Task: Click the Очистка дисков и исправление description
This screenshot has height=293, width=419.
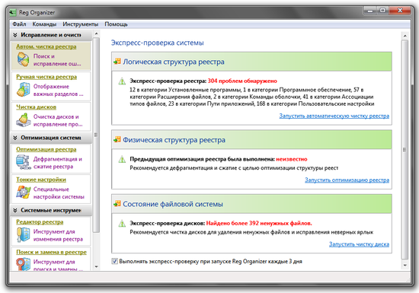Action: [x=58, y=120]
